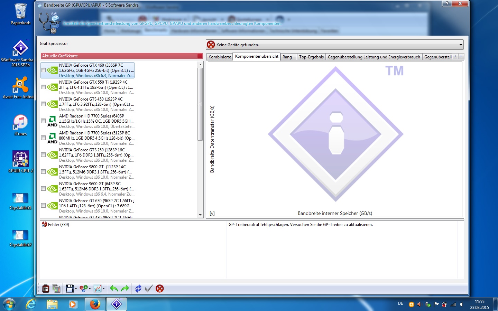Check the GeForce GTX 460 checkbox
The height and width of the screenshot is (311, 498).
click(43, 70)
